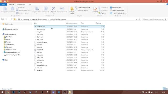Click Выделить все in the ribbon
This screenshot has height=94, width=168.
click(115, 8)
